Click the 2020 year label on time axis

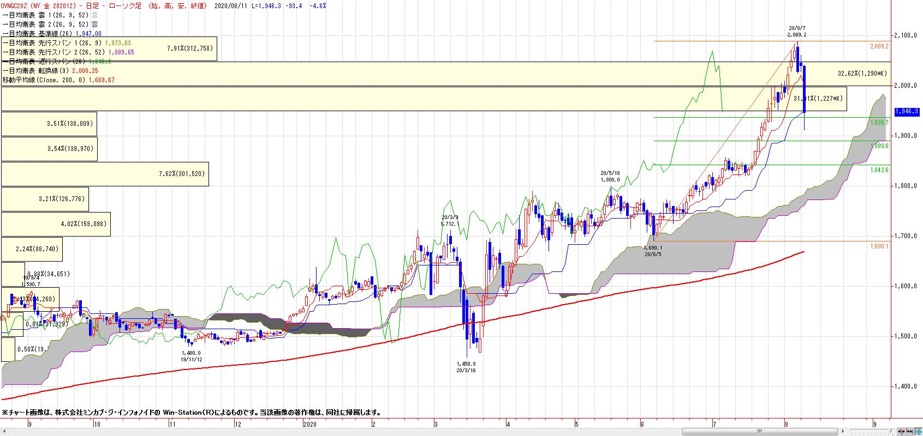(x=309, y=423)
